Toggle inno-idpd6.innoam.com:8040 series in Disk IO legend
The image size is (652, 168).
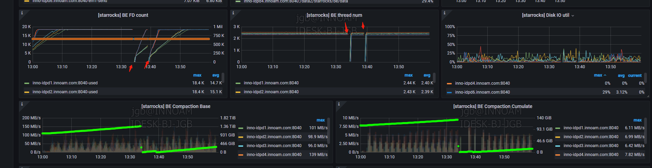pos(483,92)
